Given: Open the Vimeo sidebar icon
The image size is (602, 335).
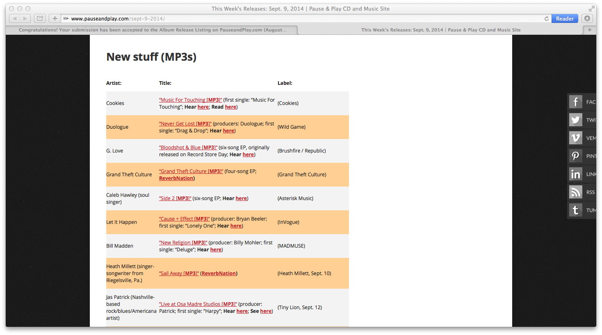Looking at the screenshot, I should (x=575, y=138).
